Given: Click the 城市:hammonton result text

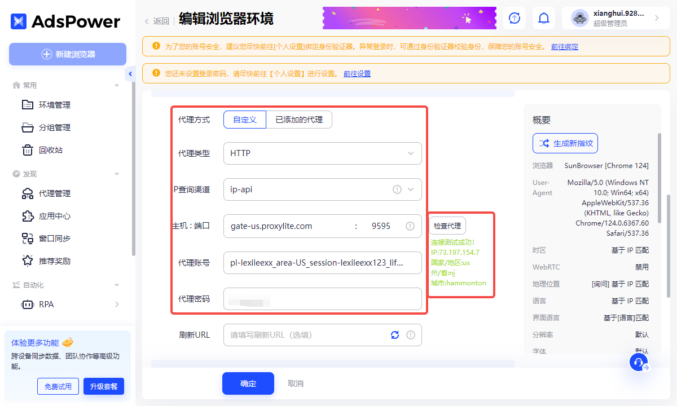Looking at the screenshot, I should click(459, 283).
